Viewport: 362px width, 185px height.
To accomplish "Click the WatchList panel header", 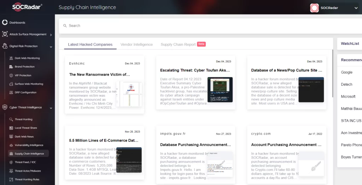I will (x=350, y=44).
